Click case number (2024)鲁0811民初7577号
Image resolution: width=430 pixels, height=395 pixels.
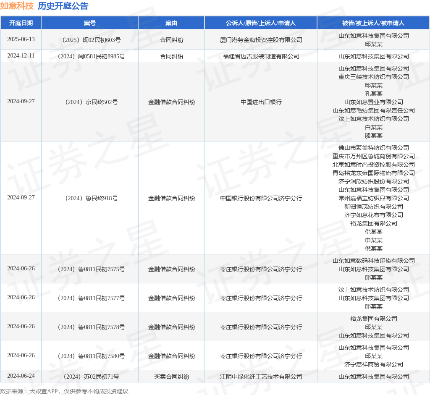point(91,298)
